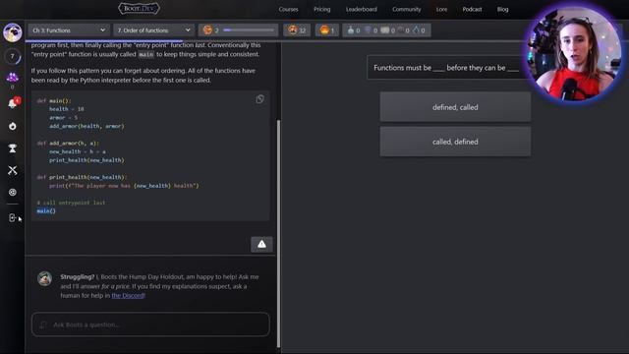Click the "def add_armor(h, a):" code line

(x=68, y=143)
